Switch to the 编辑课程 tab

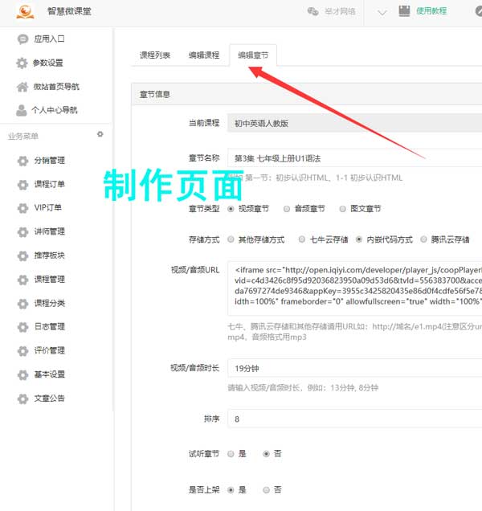click(x=204, y=55)
